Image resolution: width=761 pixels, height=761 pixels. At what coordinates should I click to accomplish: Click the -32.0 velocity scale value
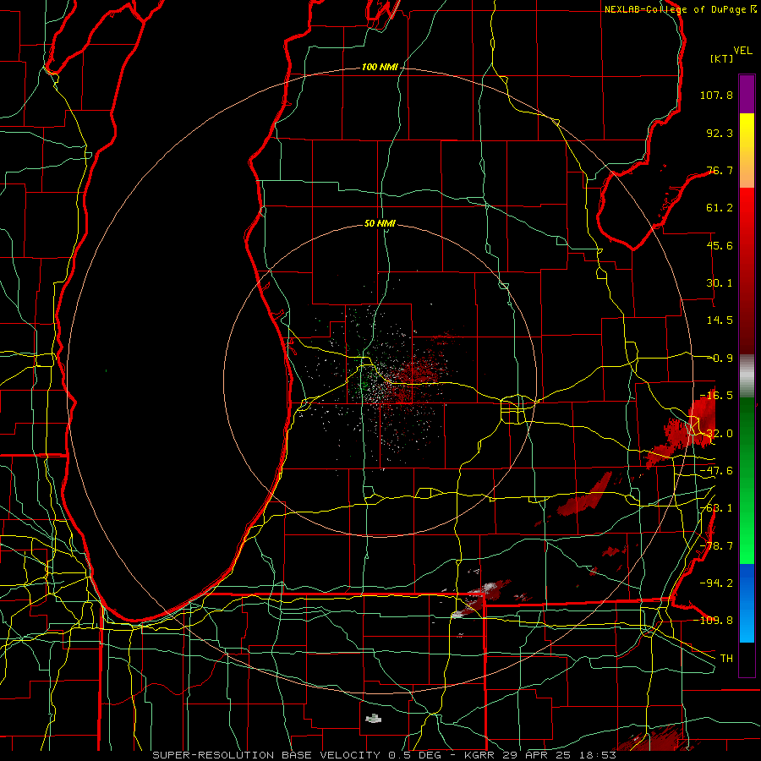716,434
